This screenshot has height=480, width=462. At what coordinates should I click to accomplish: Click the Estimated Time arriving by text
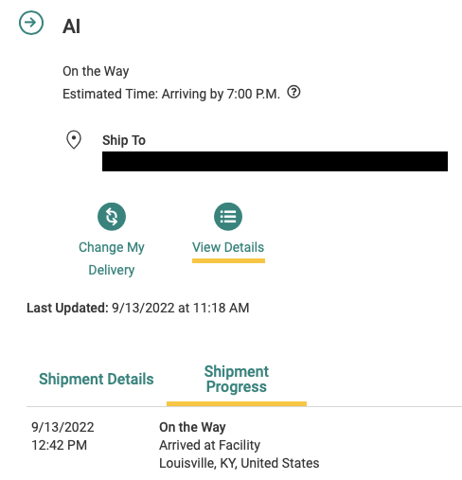coord(171,94)
